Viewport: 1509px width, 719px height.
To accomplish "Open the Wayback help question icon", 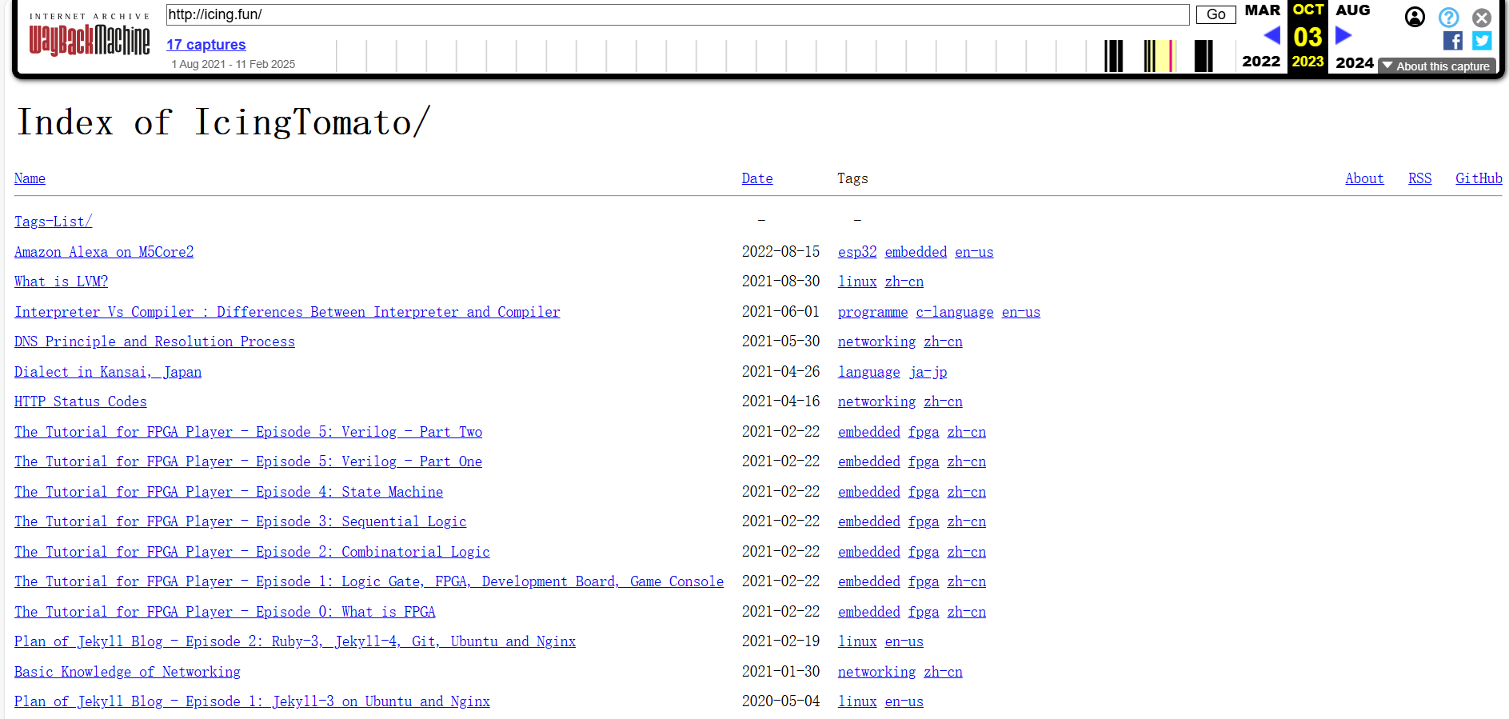I will coord(1448,17).
